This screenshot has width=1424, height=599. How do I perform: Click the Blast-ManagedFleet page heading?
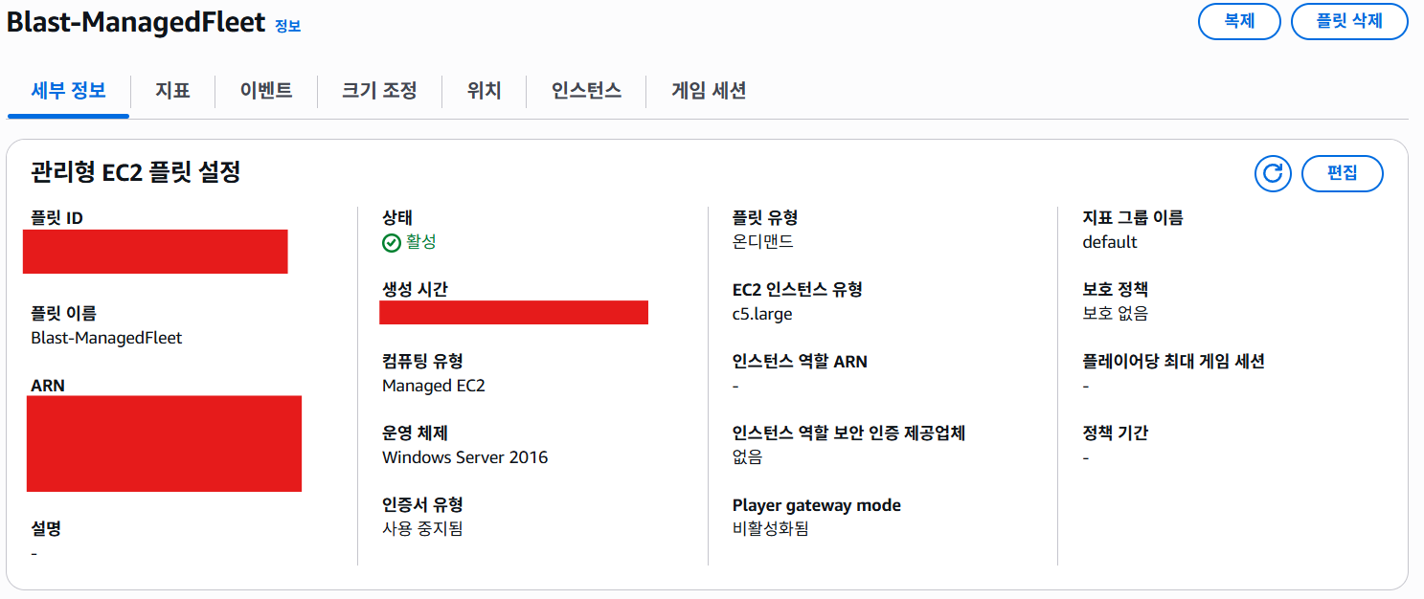click(136, 22)
